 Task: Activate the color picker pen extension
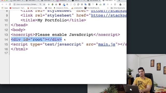(x=64, y=5)
